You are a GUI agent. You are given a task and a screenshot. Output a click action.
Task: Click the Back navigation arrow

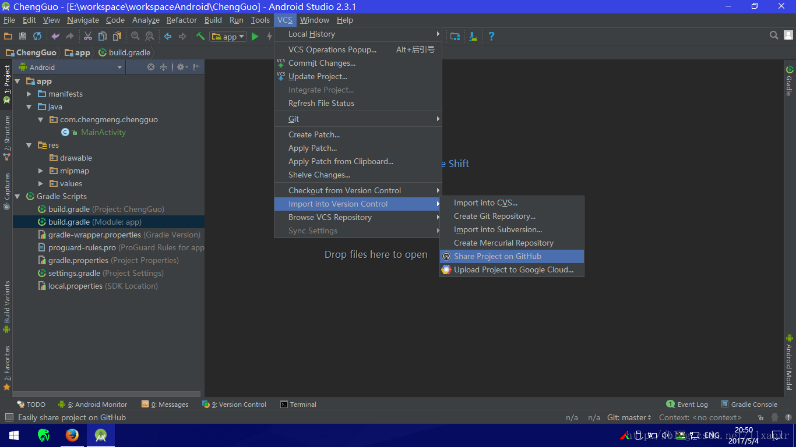[168, 36]
